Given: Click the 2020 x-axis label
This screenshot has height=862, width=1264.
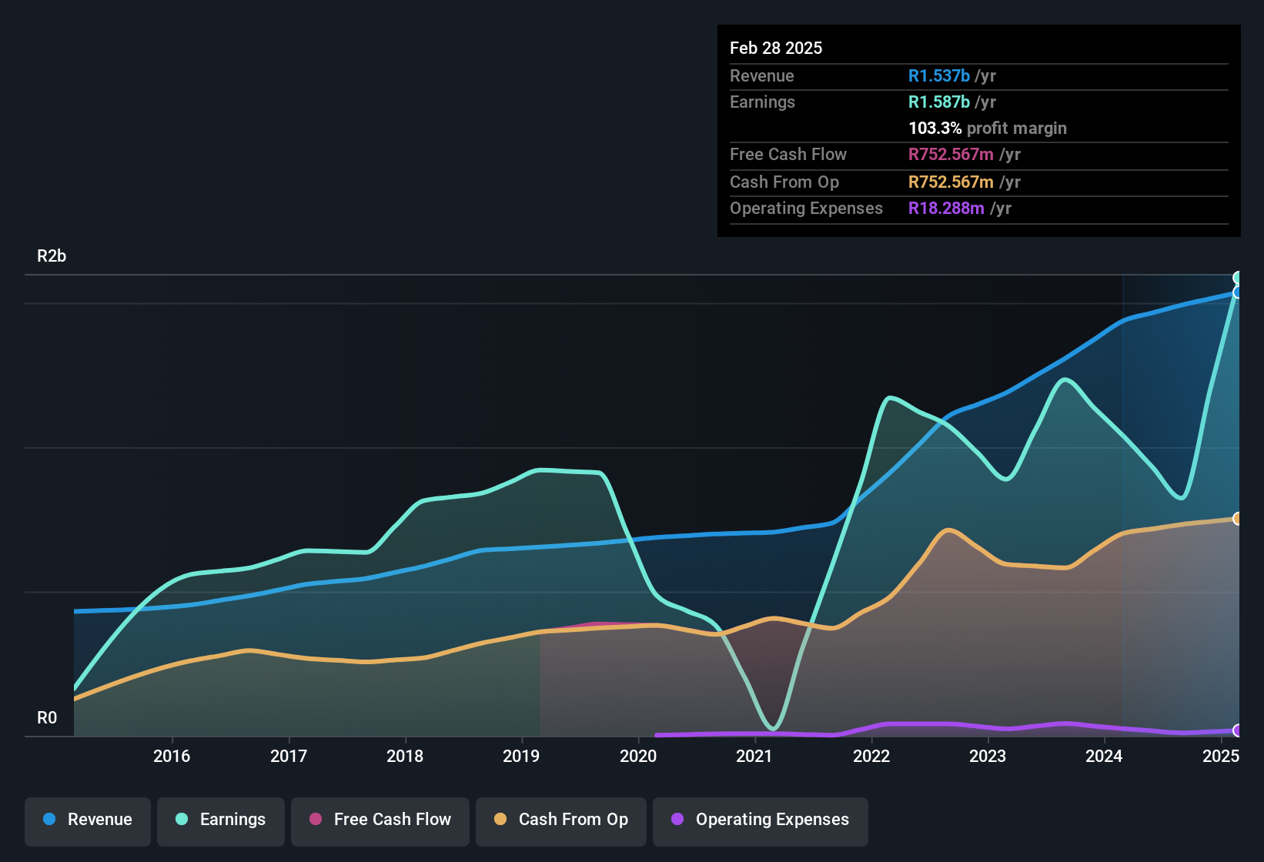Looking at the screenshot, I should [638, 756].
